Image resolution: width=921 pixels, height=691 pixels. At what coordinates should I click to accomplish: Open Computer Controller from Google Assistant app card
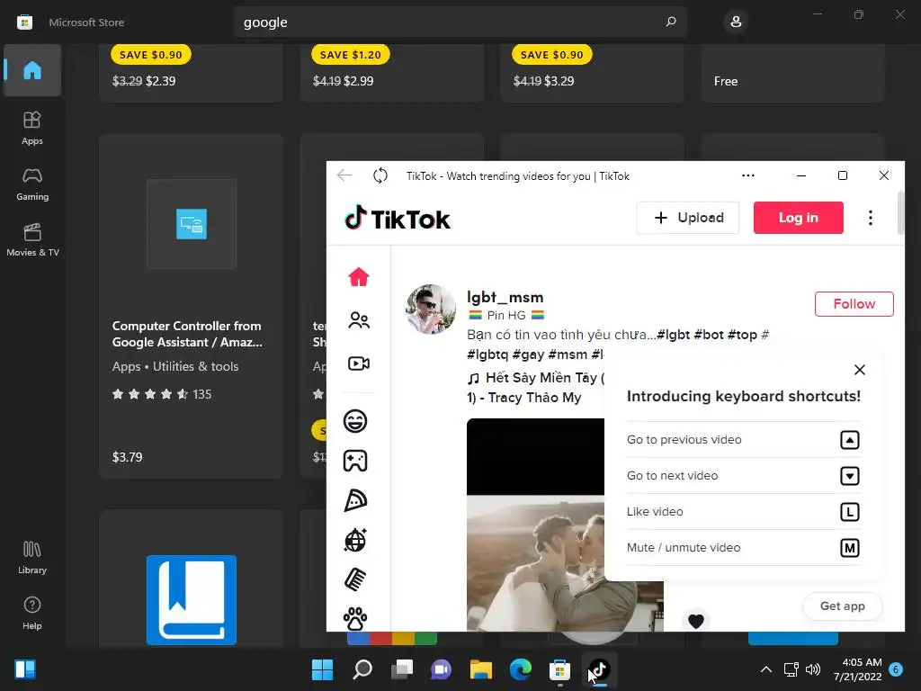point(192,306)
